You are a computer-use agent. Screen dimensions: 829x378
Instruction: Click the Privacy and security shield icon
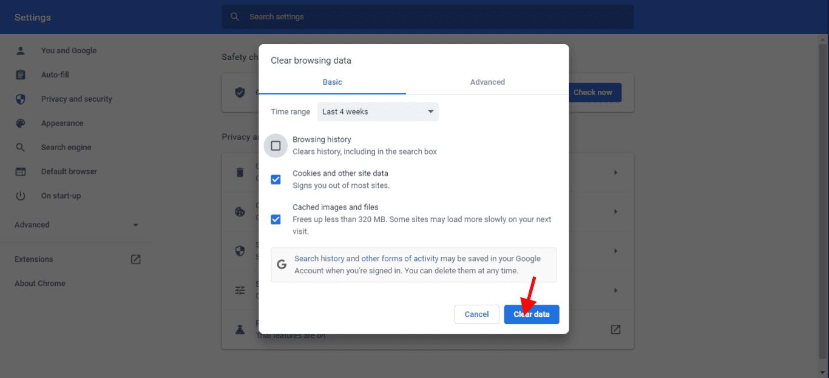[21, 99]
